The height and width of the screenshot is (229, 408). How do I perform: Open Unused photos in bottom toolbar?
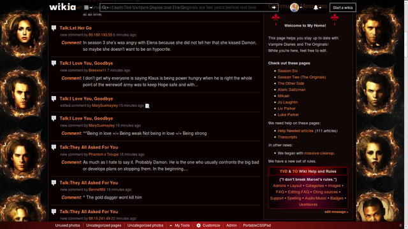pos(68,225)
